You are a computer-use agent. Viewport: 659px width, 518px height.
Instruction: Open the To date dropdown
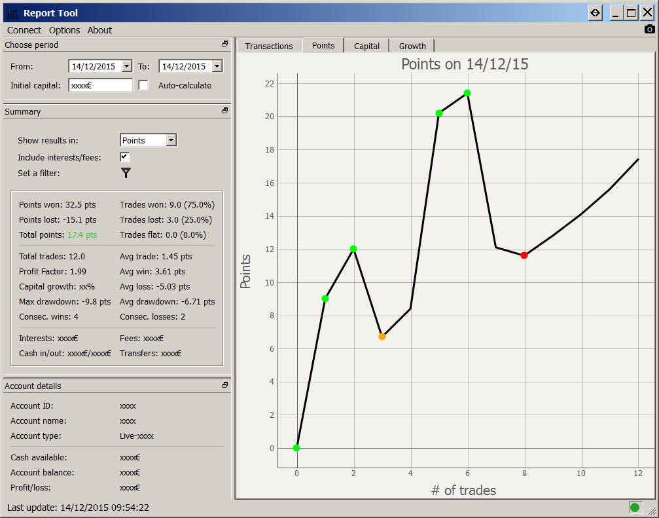point(217,66)
